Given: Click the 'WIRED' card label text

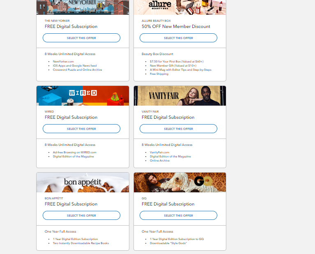Looking at the screenshot, I should click(x=49, y=112).
